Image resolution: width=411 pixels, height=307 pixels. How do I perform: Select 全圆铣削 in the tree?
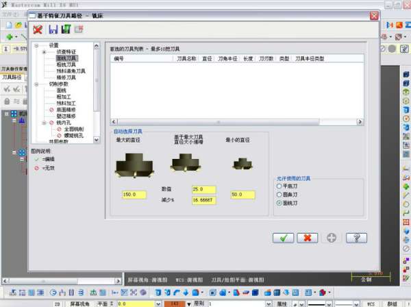pyautogui.click(x=74, y=129)
